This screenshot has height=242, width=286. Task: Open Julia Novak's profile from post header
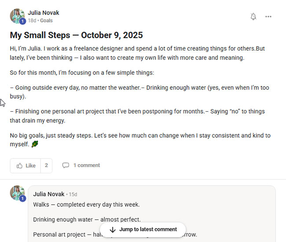click(x=43, y=13)
